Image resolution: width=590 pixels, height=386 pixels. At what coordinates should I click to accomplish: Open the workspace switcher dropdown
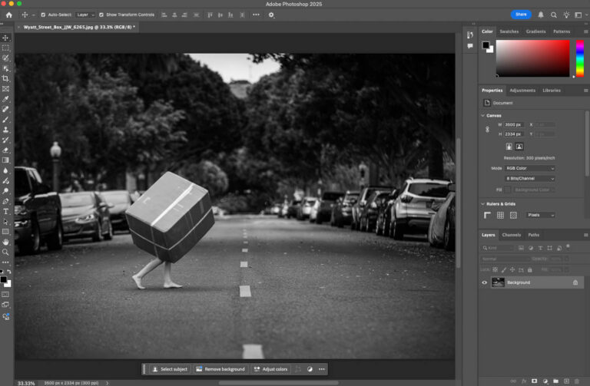click(581, 15)
